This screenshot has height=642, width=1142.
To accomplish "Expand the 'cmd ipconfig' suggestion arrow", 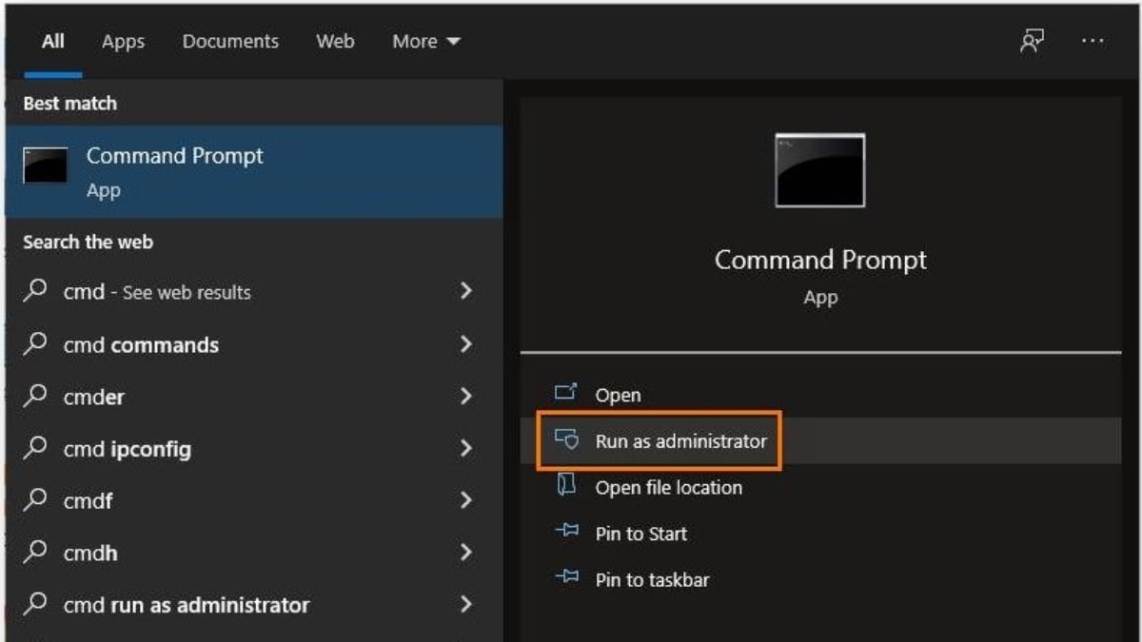I will 466,447.
